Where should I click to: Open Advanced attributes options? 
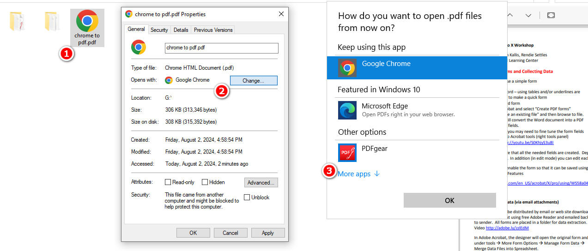261,183
